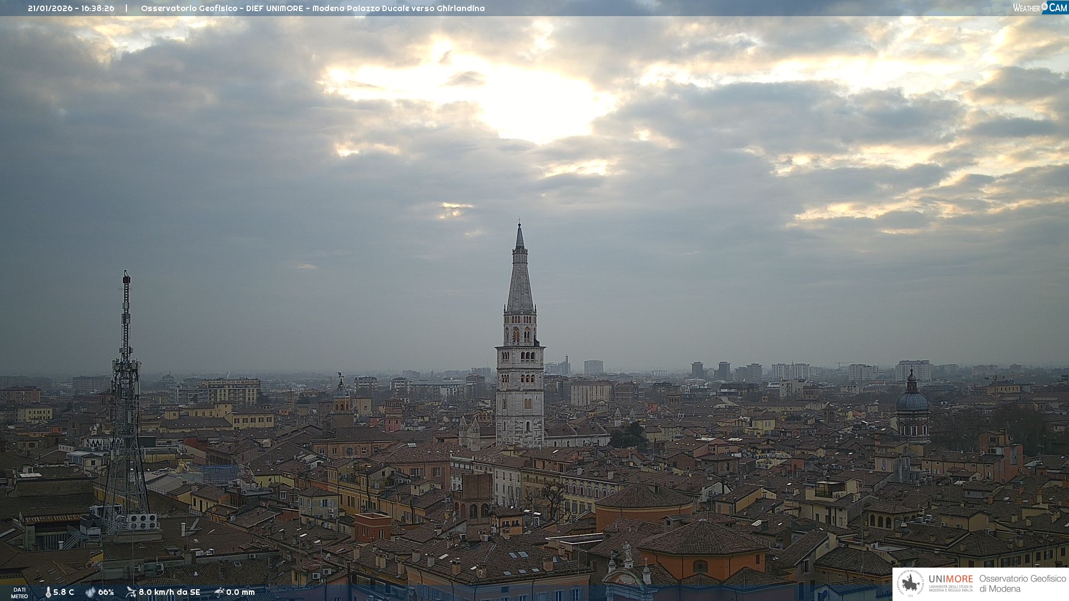The height and width of the screenshot is (601, 1069).
Task: Click the UNIMORE wordmark in footer logo
Action: pos(950,579)
